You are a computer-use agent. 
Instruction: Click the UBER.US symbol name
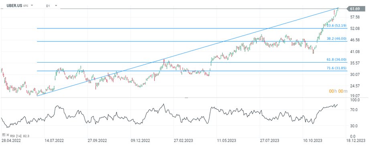[14, 5]
